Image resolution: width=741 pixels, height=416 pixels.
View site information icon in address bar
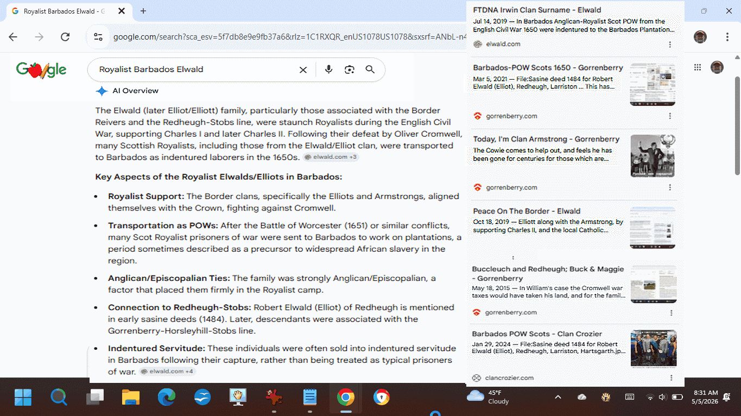[x=98, y=37]
